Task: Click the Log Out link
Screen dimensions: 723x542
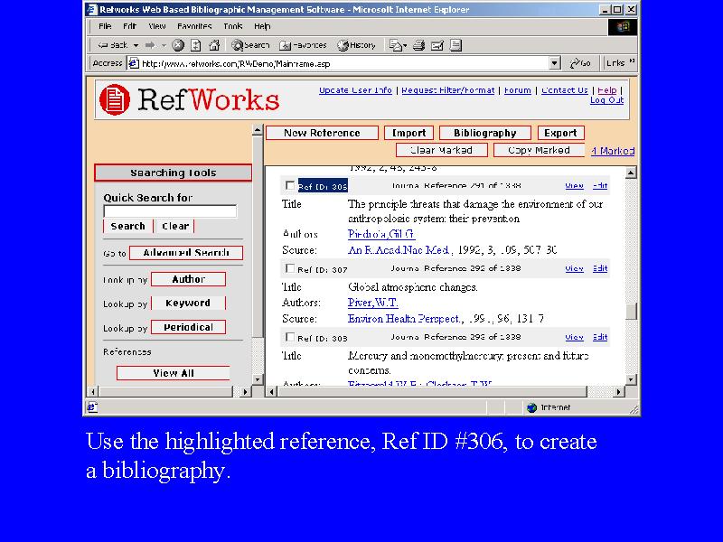Action: [x=606, y=100]
